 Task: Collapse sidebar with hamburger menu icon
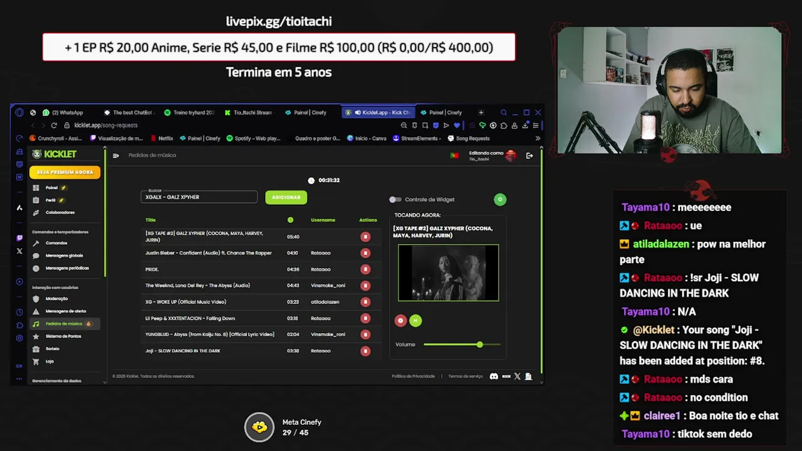coord(116,155)
